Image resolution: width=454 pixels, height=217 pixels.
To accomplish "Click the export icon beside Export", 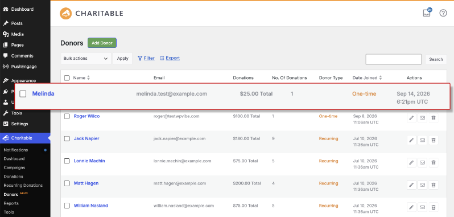I will point(162,58).
